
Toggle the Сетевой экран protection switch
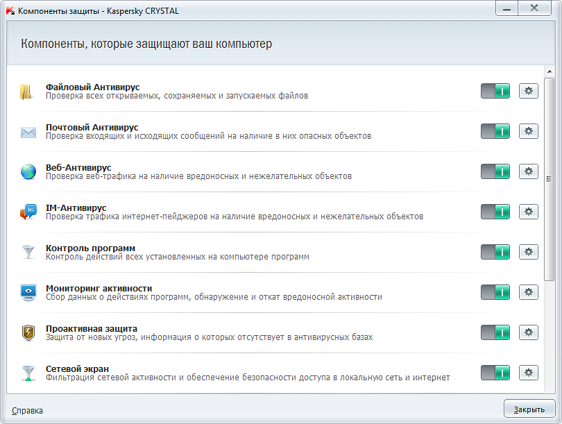coord(495,373)
